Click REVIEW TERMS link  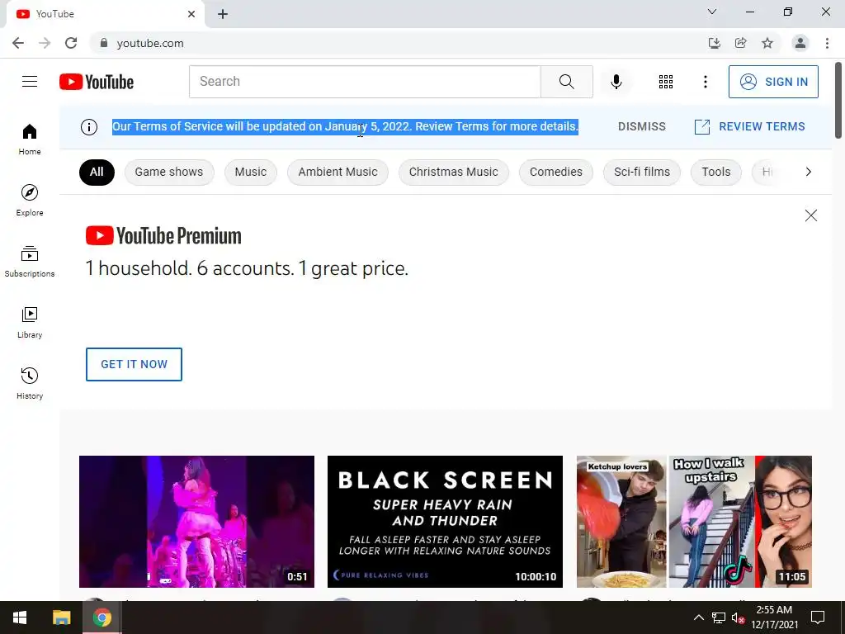pyautogui.click(x=749, y=126)
